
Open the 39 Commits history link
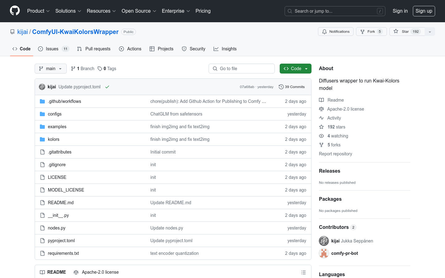pos(292,87)
